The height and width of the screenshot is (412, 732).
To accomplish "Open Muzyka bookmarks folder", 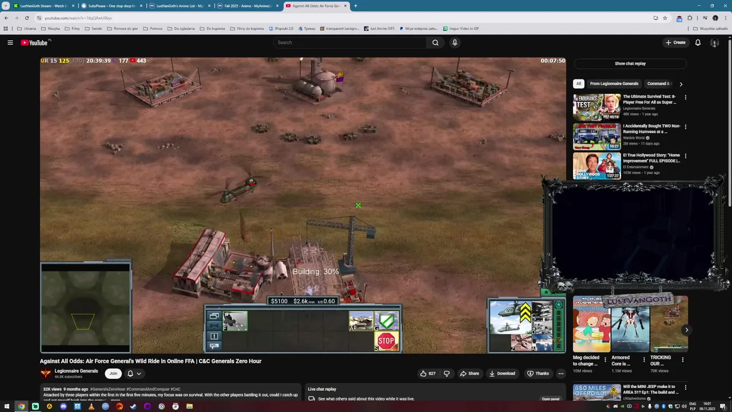I will coord(50,28).
